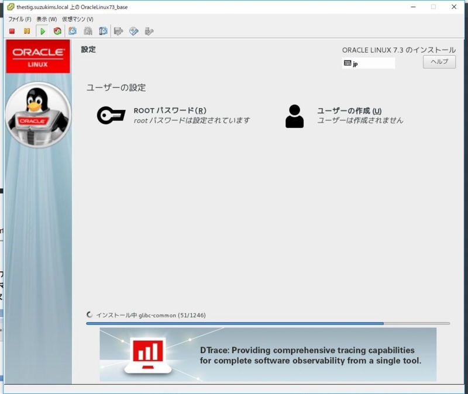Image resolution: width=468 pixels, height=394 pixels.
Task: Click the jp keyboard layout indicator
Action: point(369,63)
